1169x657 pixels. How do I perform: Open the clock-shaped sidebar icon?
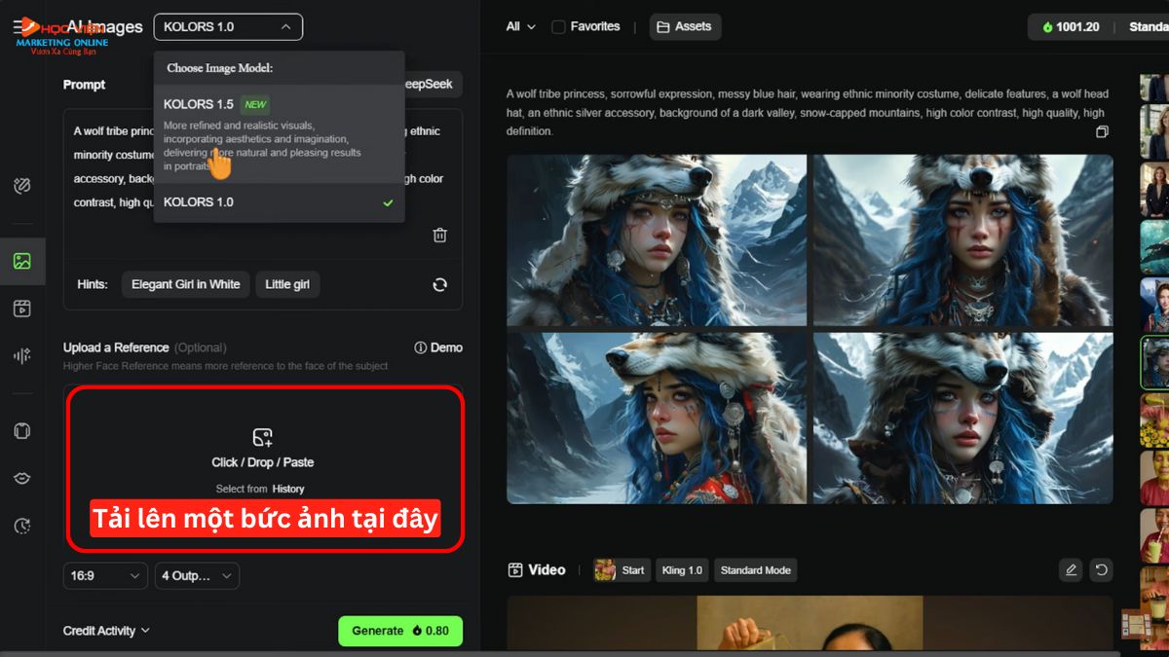pyautogui.click(x=22, y=526)
